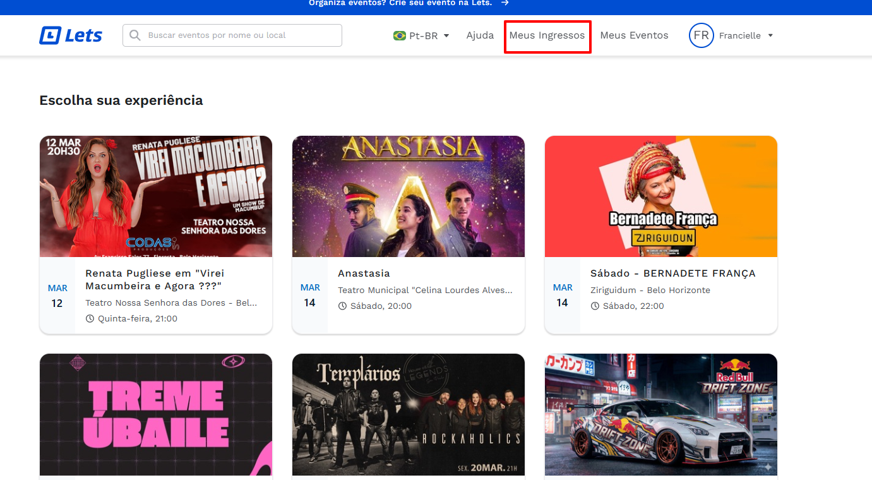
Task: Click clock icon on Renata Pugliese card
Action: [90, 319]
